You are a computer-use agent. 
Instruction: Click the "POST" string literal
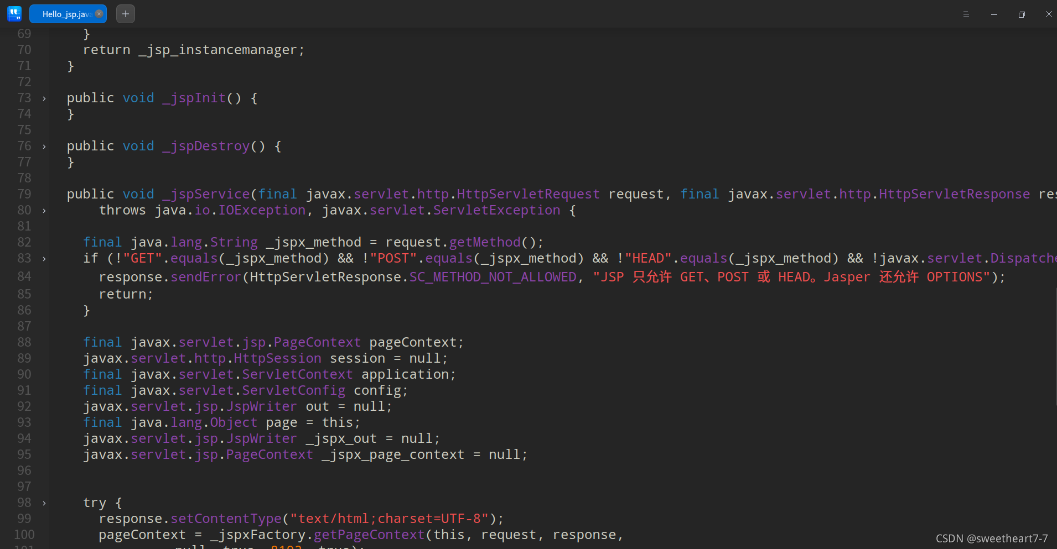393,259
